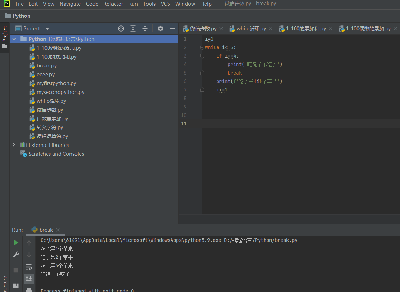Collapse the Python project root folder
The width and height of the screenshot is (400, 292).
coord(14,39)
